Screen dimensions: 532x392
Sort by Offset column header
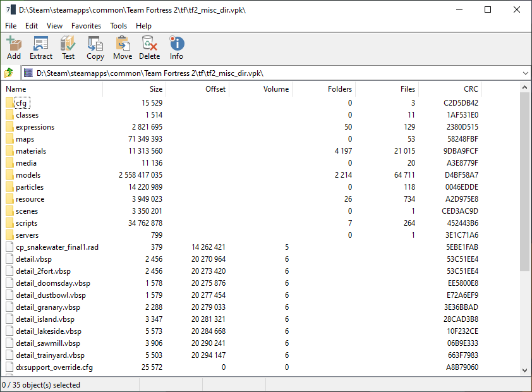(x=198, y=89)
